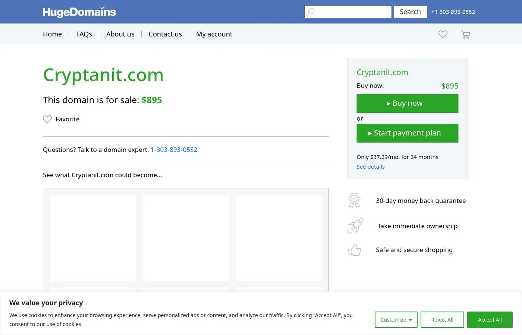The image size is (522, 335).
Task: Click Reject All cookies button
Action: (442, 320)
